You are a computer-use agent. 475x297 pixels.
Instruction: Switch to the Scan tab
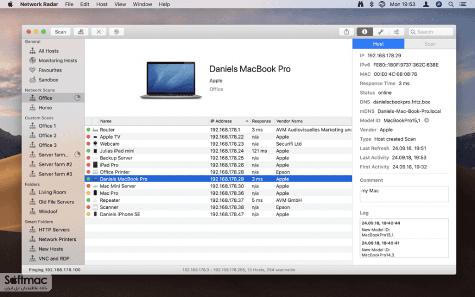click(x=430, y=44)
